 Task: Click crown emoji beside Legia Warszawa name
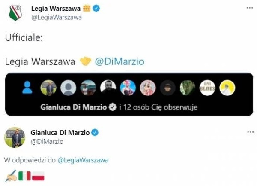click(x=87, y=8)
